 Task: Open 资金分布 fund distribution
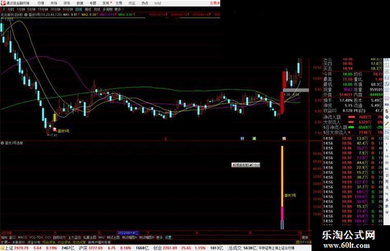coord(34,242)
